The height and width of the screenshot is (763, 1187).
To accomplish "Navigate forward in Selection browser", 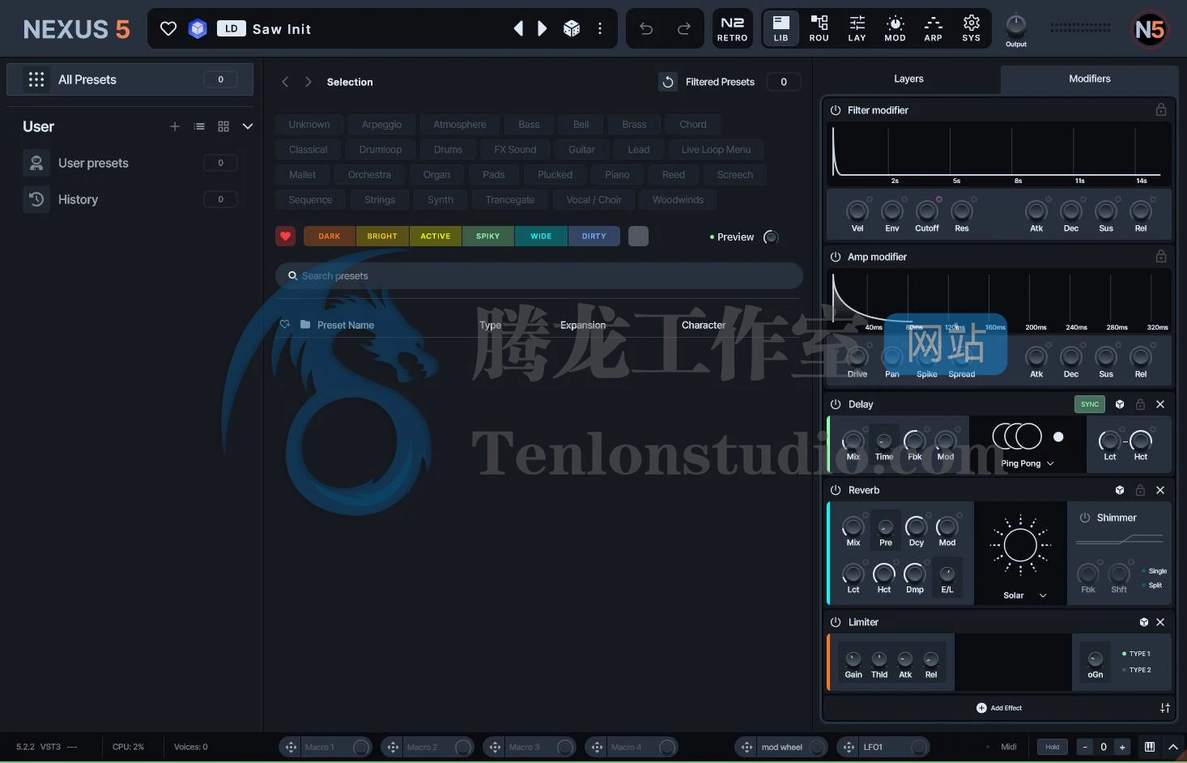I will coord(308,82).
